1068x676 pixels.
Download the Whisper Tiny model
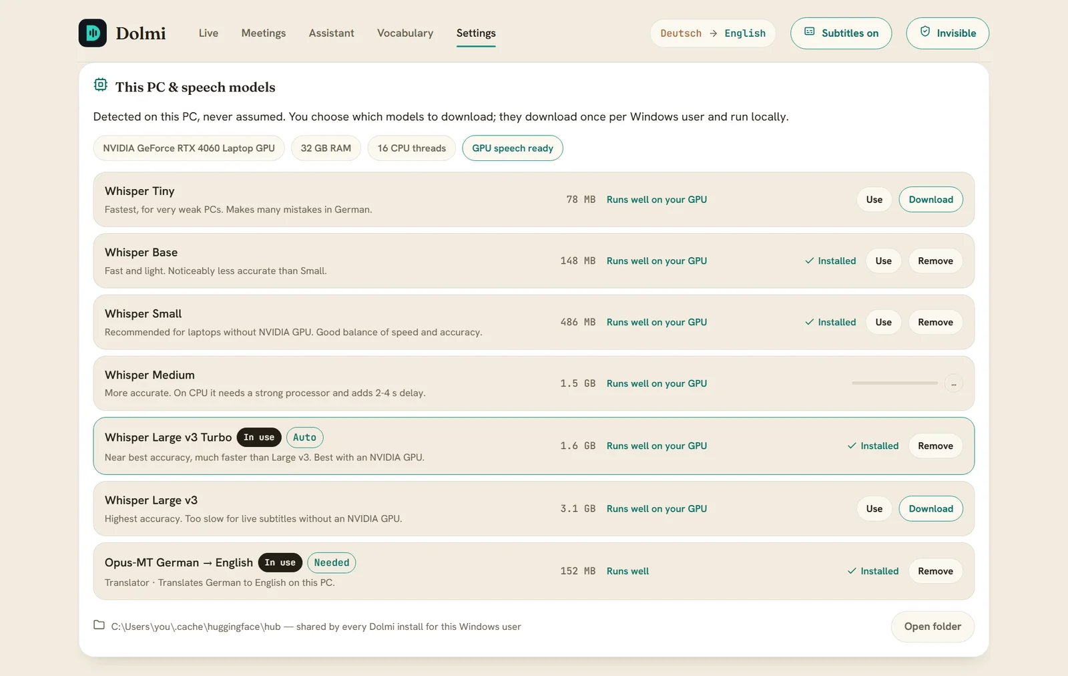(930, 200)
